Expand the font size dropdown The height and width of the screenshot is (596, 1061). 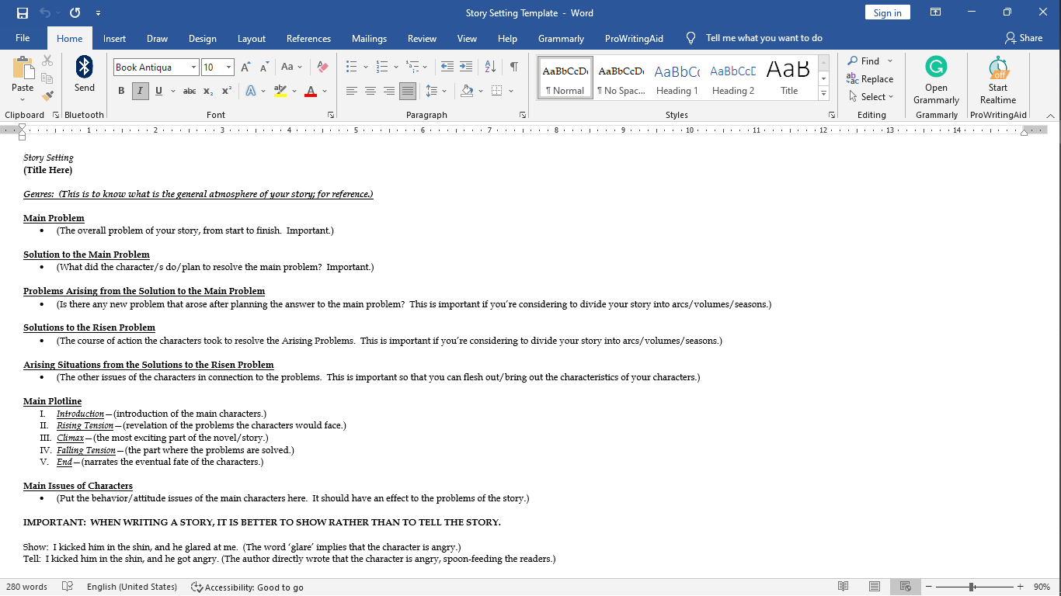tap(228, 68)
